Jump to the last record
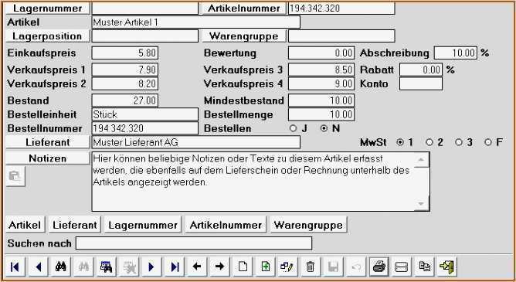516x282 pixels. (x=175, y=267)
